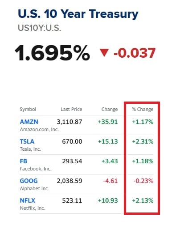The width and height of the screenshot is (176, 238).
Task: Sort by the Symbol column header
Action: click(x=28, y=109)
